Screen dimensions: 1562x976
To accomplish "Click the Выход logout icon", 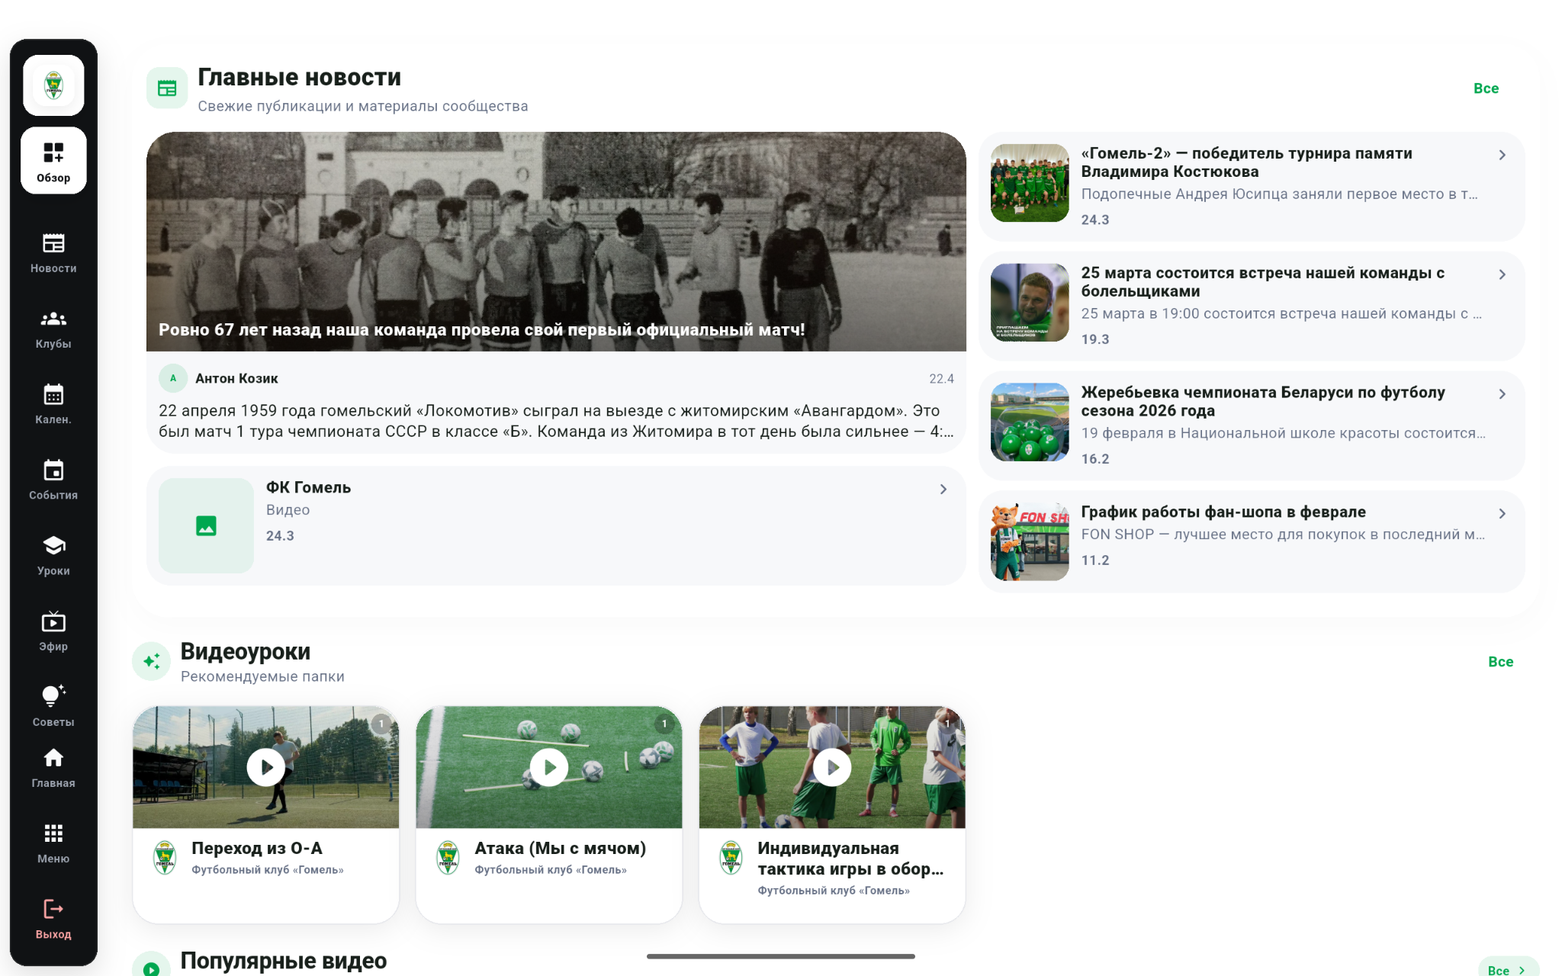I will click(53, 909).
